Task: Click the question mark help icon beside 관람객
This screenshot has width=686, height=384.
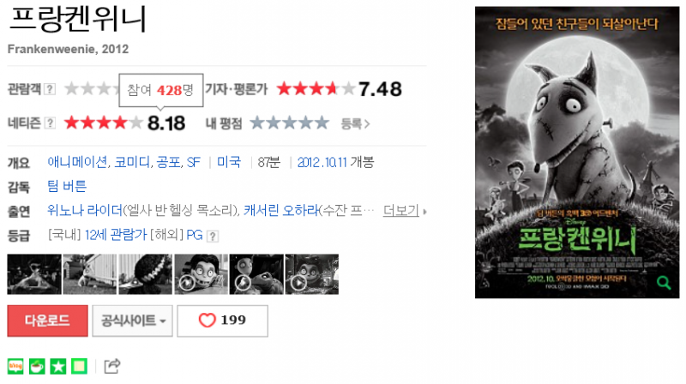Action: pos(50,89)
